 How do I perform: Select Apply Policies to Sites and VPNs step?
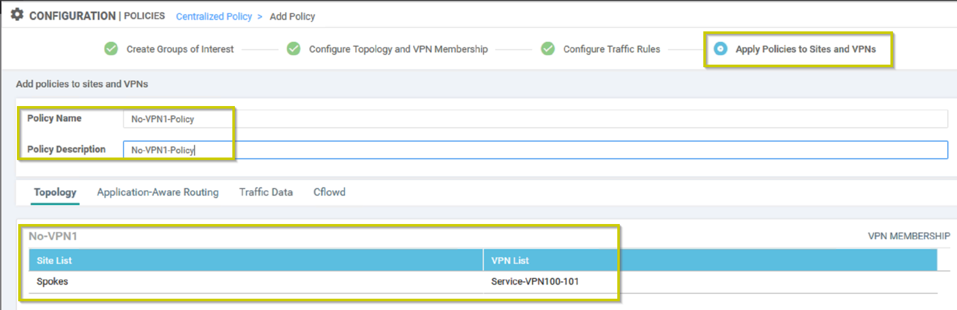806,49
